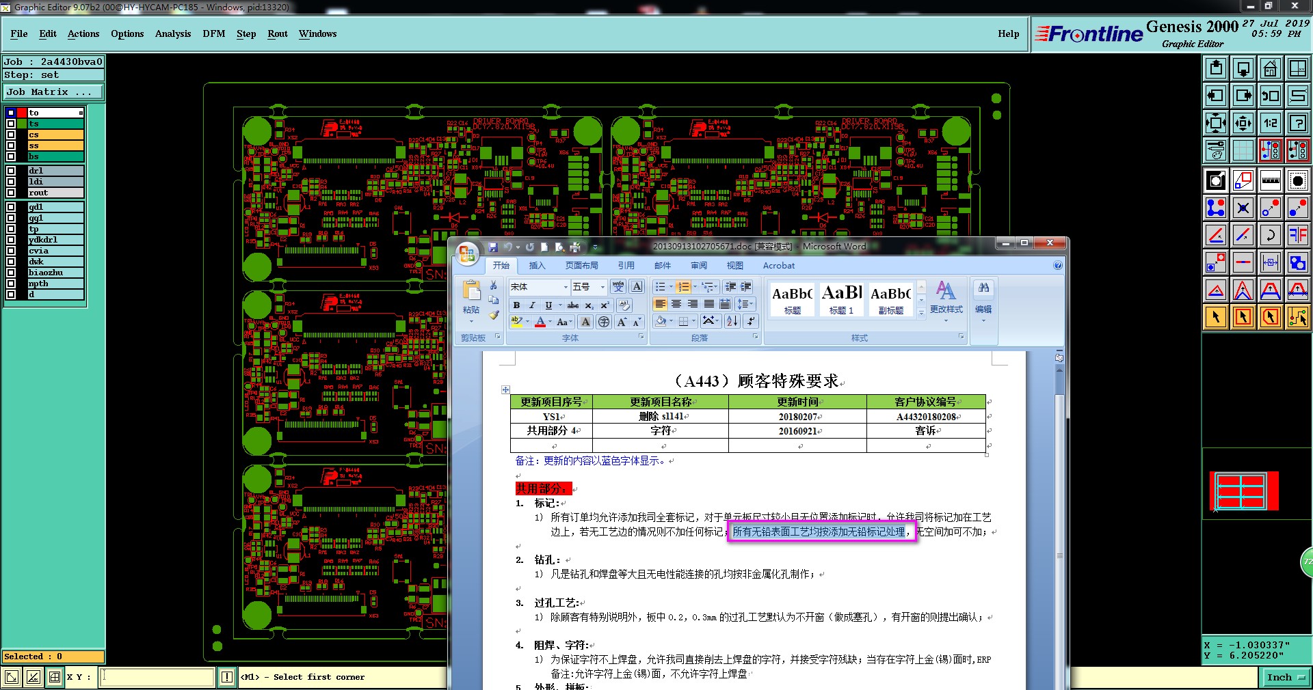Toggle the checkbox for layer ldi
This screenshot has height=690, width=1313.
(x=11, y=182)
